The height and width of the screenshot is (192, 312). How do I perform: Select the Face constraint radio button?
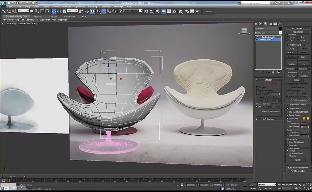288,40
